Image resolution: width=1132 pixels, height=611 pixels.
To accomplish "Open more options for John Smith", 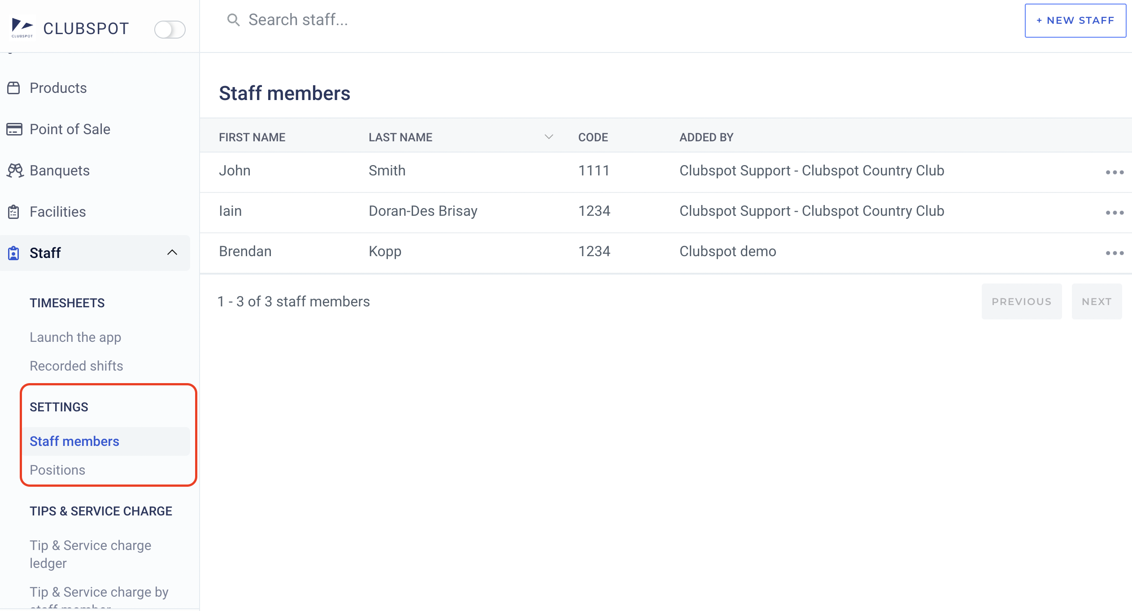I will coord(1115,172).
